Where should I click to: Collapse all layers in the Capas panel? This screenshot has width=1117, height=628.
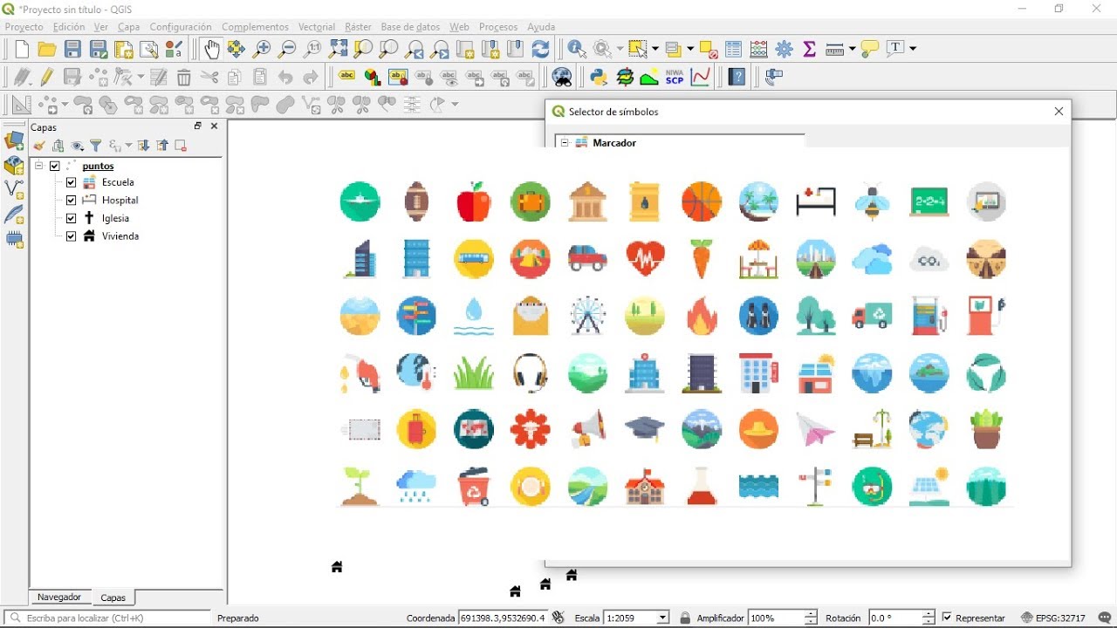pyautogui.click(x=162, y=146)
